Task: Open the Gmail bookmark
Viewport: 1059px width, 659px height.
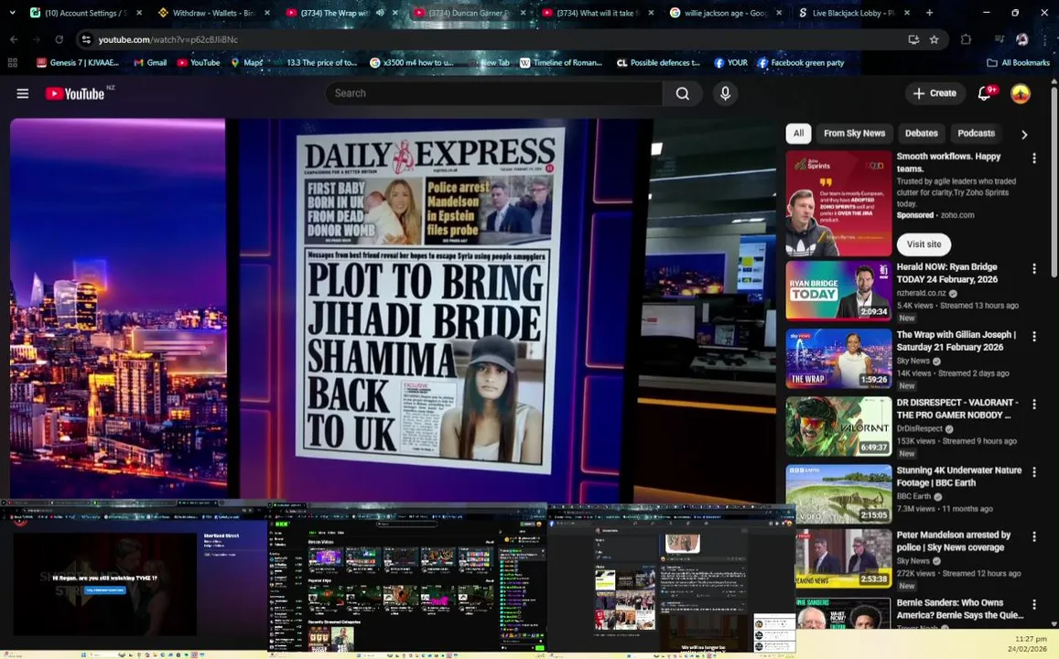Action: [x=150, y=63]
